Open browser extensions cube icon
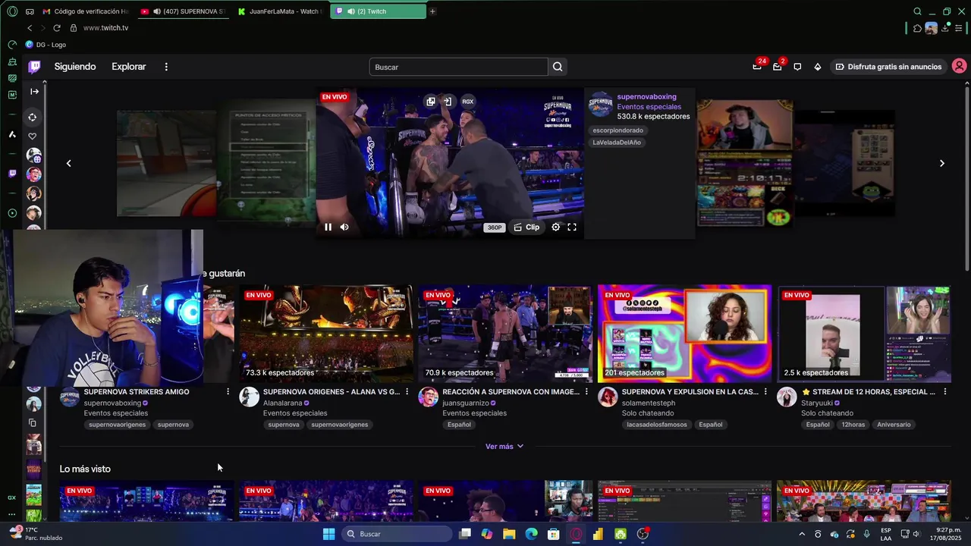Viewport: 971px width, 546px height. pyautogui.click(x=917, y=28)
